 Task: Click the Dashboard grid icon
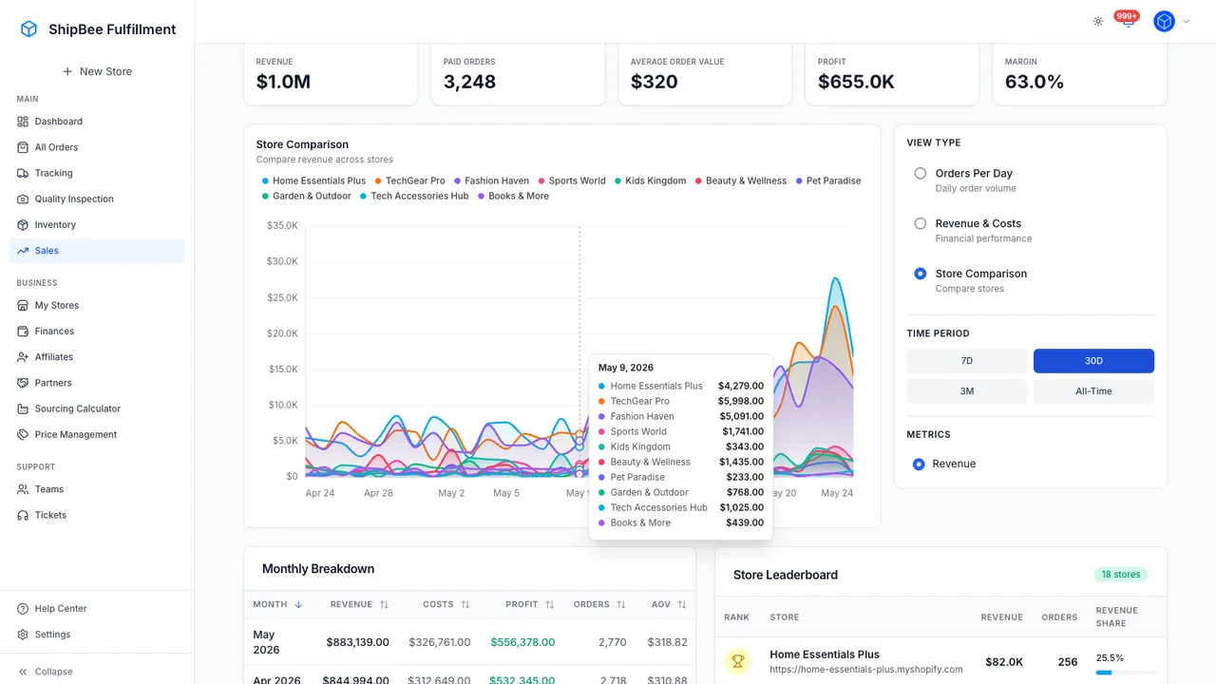pyautogui.click(x=24, y=122)
